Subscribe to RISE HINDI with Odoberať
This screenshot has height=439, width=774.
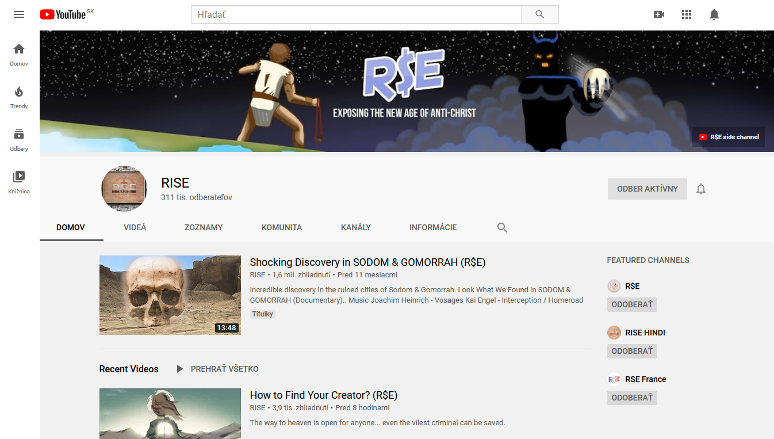[632, 351]
